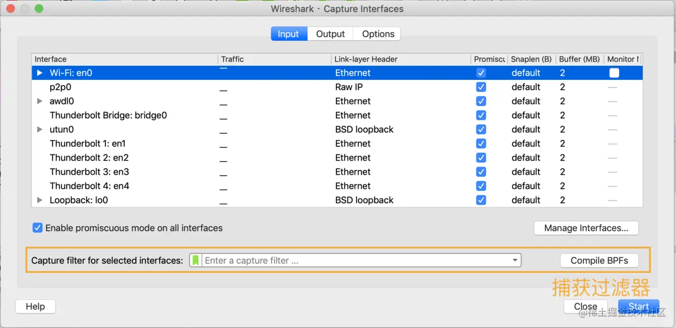Toggle promiscuous checkbox for Thunderbolt 3: en3
The width and height of the screenshot is (676, 328).
(481, 172)
